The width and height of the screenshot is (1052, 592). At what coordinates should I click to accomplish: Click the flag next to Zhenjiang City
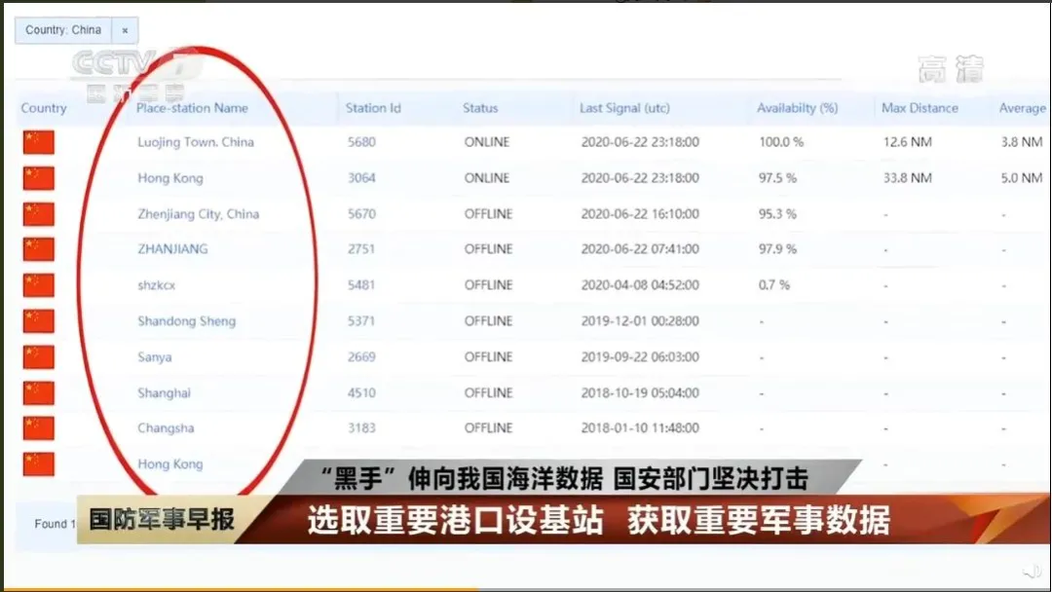(39, 214)
